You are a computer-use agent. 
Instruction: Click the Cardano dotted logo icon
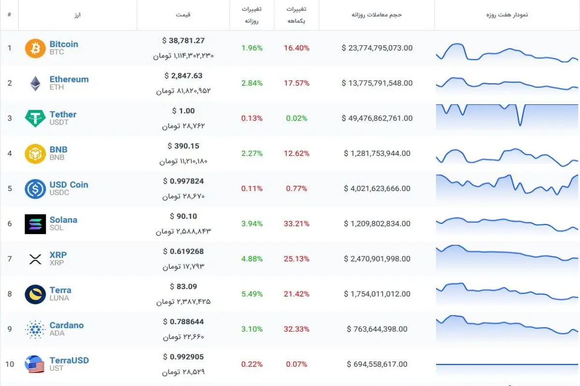tap(35, 330)
